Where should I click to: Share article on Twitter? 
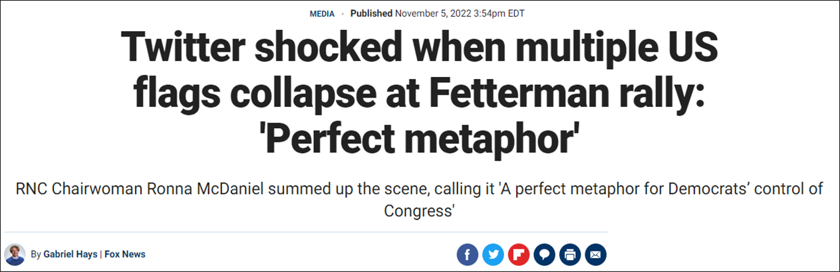point(493,255)
